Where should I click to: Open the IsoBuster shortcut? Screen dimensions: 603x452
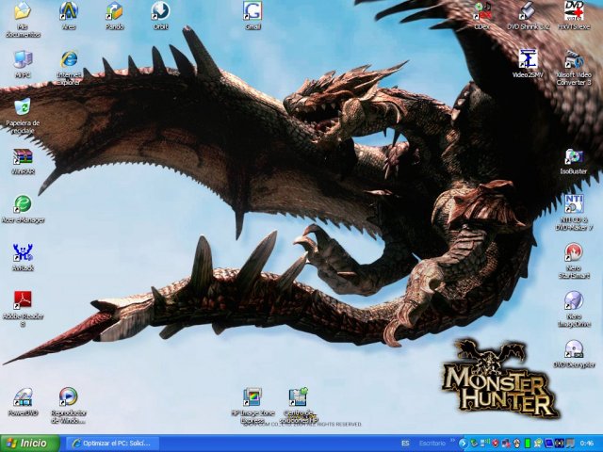click(x=574, y=156)
